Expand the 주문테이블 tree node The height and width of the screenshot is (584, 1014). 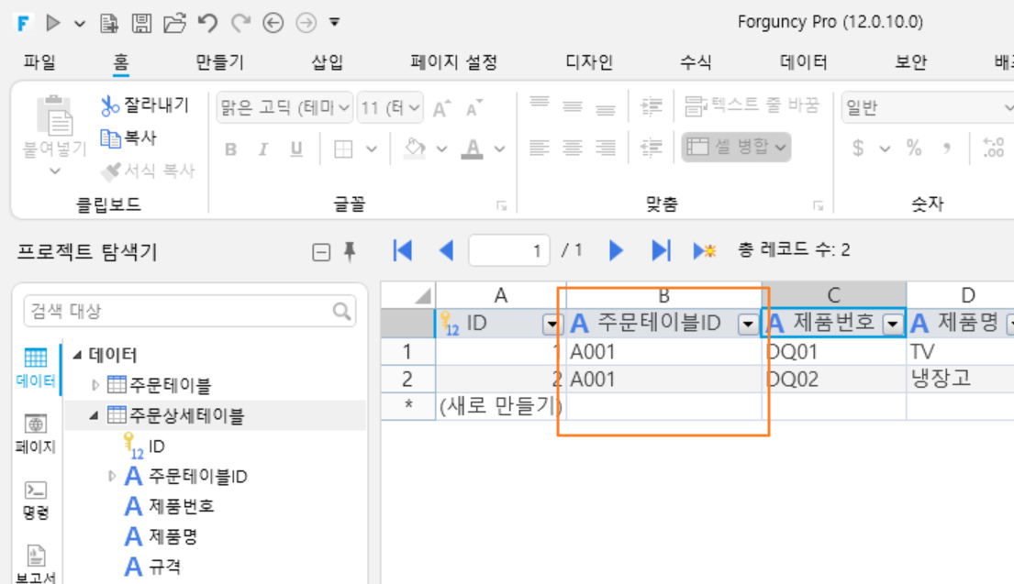pos(95,385)
